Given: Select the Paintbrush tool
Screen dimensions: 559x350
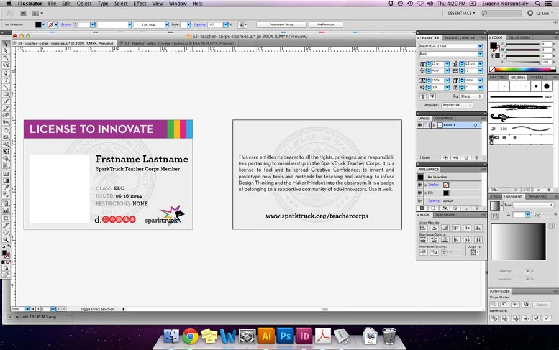Looking at the screenshot, I should 6,101.
